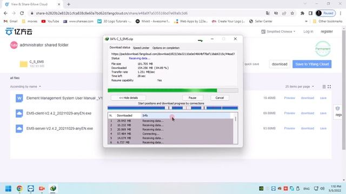Image resolution: width=346 pixels, height=194 pixels.
Task: Open Chrome from taskbar
Action: [x=19, y=189]
